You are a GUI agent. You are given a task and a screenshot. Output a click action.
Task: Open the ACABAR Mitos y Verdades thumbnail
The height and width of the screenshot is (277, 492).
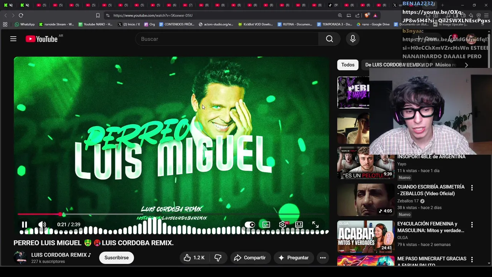pos(366,236)
